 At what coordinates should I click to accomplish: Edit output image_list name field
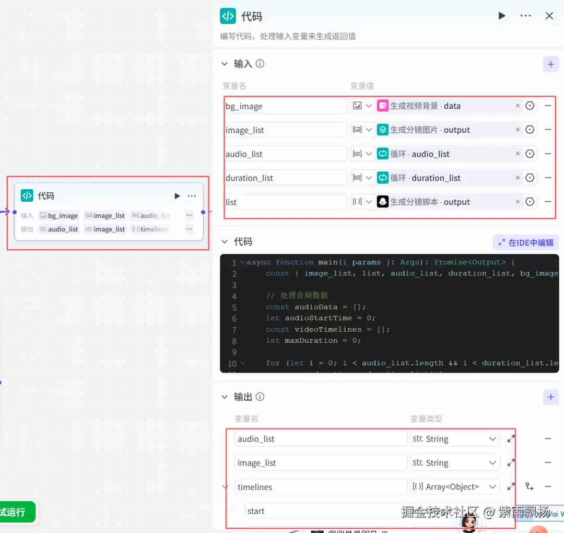pos(321,463)
